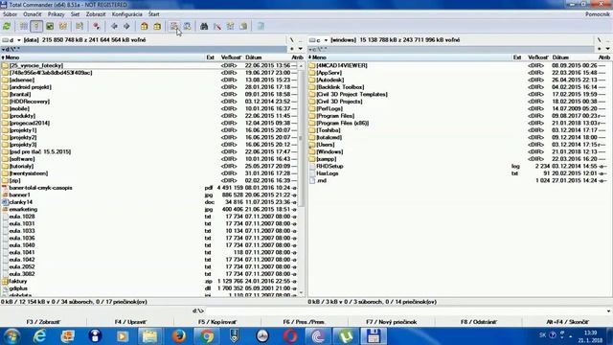
Task: Open the Príkazy menu
Action: 57,14
